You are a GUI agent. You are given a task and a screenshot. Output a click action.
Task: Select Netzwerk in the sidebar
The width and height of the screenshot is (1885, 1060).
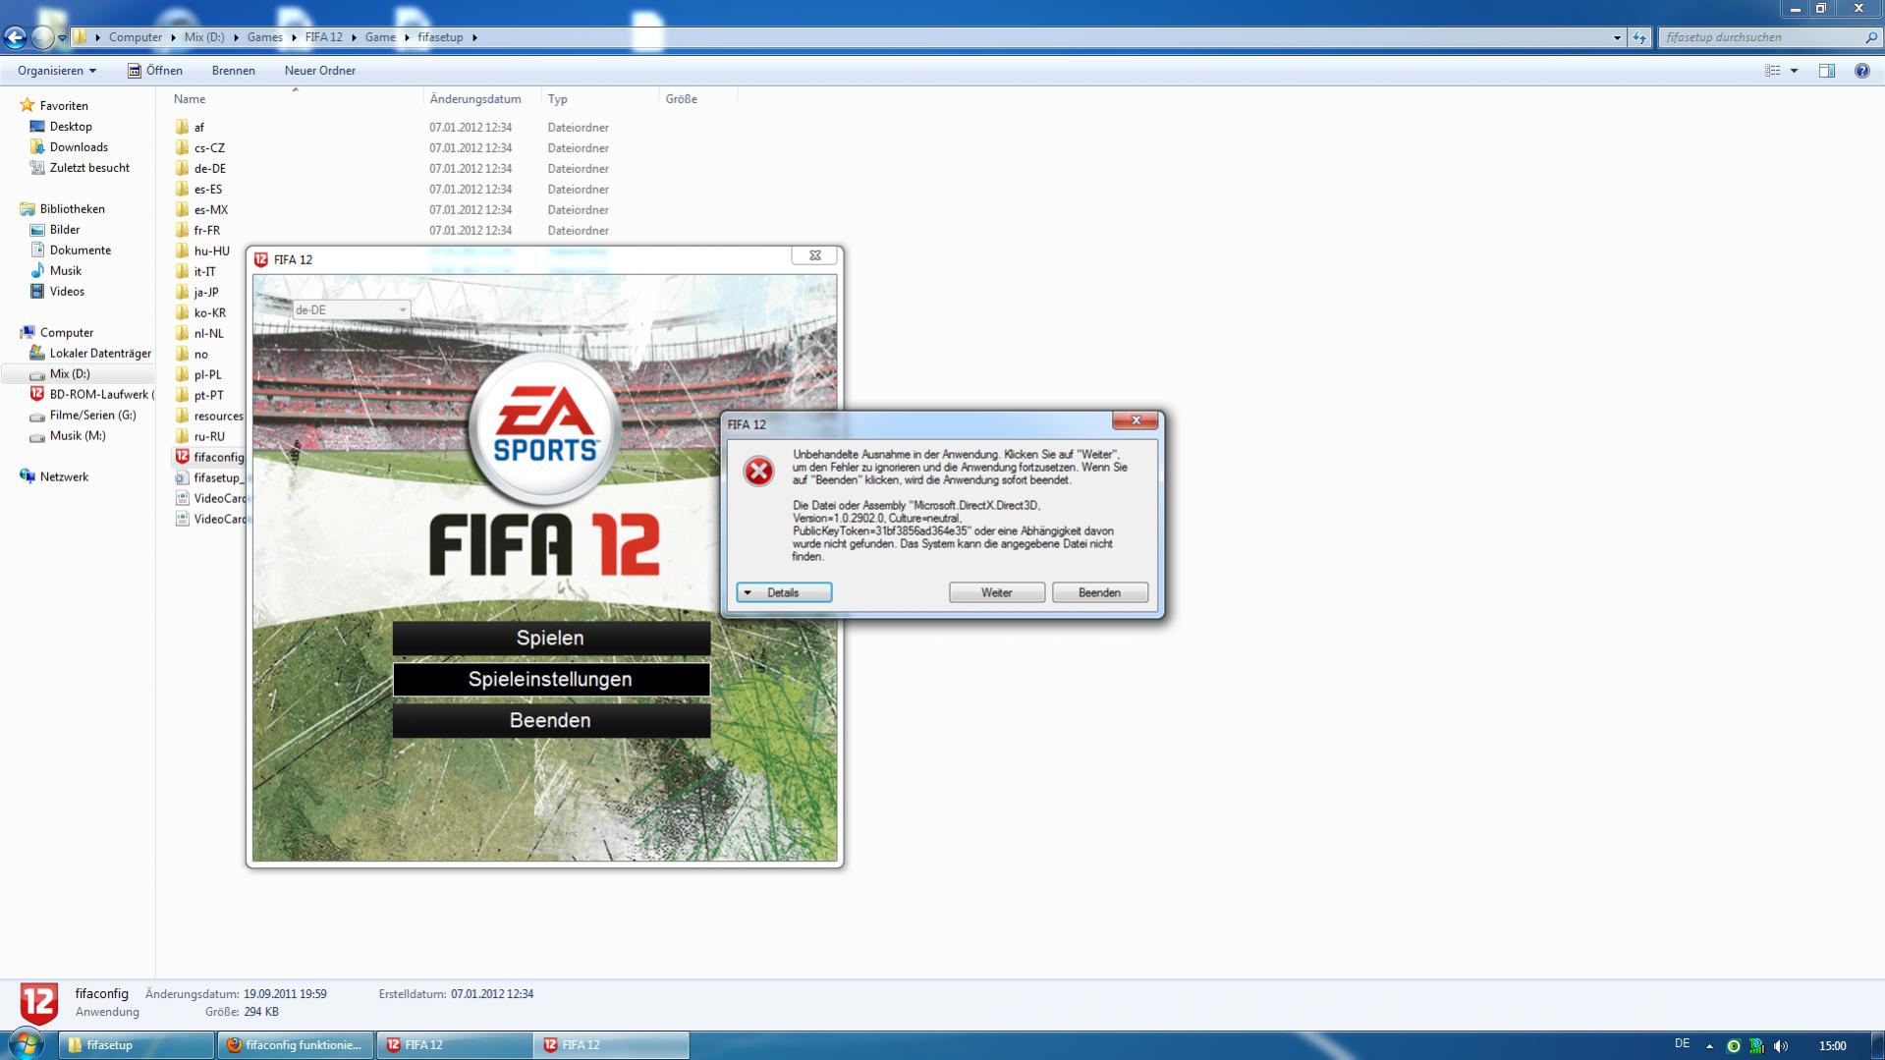[x=64, y=476]
